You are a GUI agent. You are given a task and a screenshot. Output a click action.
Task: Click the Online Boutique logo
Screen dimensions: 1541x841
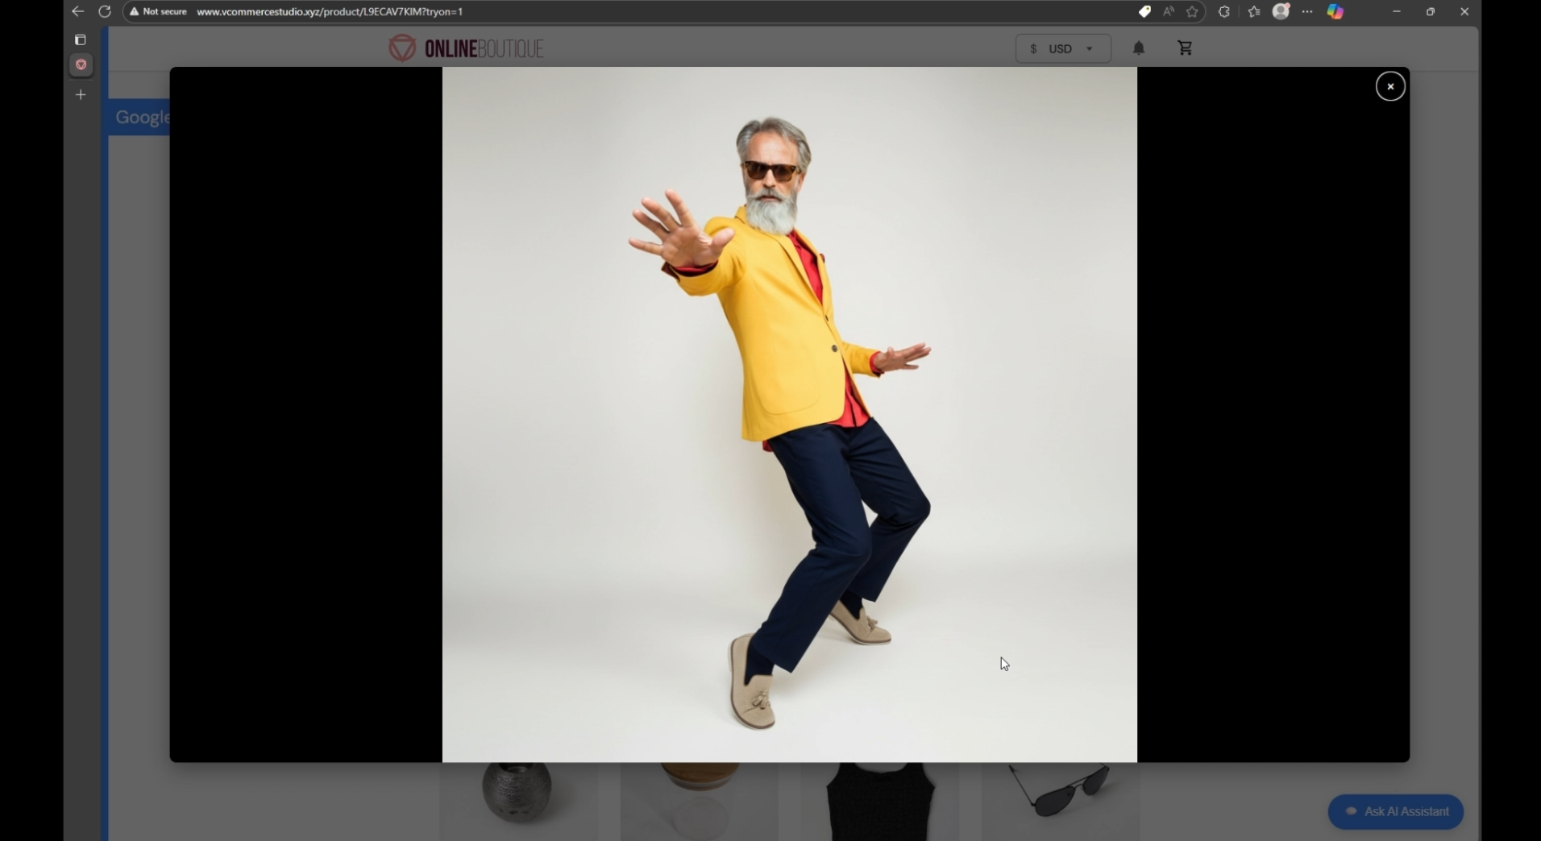point(466,48)
